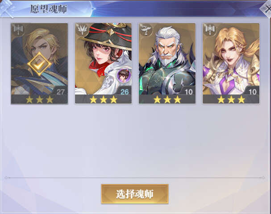Click the small round avatar on the hat girl card
Image resolution: width=271 pixels, height=214 pixels.
[124, 75]
